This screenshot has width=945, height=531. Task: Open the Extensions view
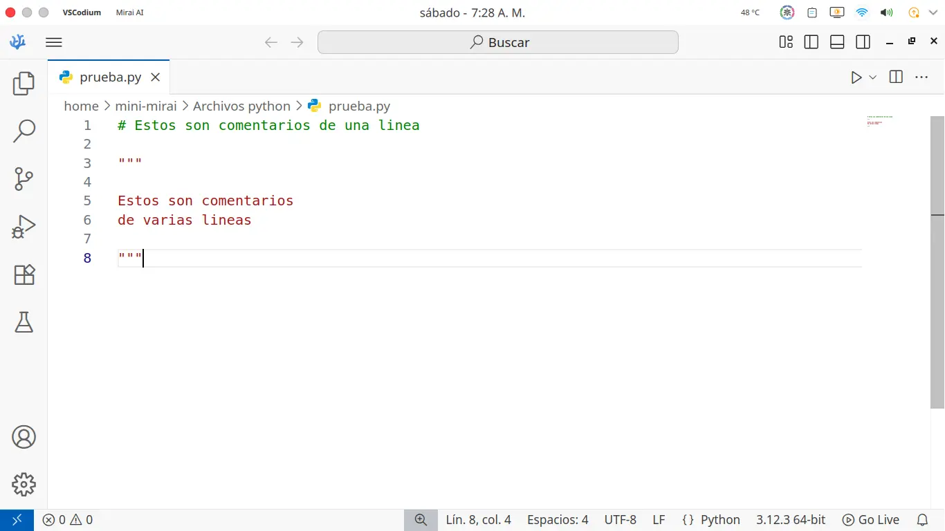coord(24,274)
